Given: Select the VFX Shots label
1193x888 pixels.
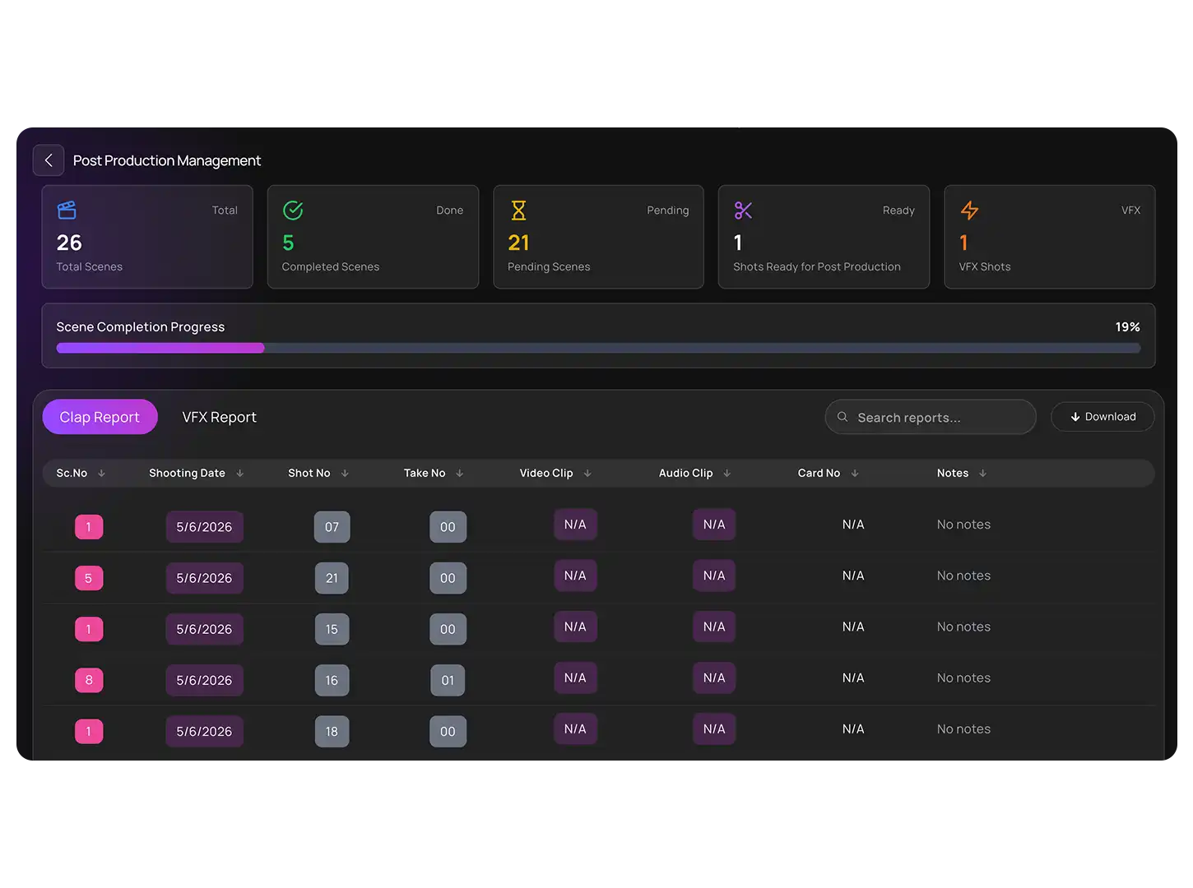Looking at the screenshot, I should [985, 266].
